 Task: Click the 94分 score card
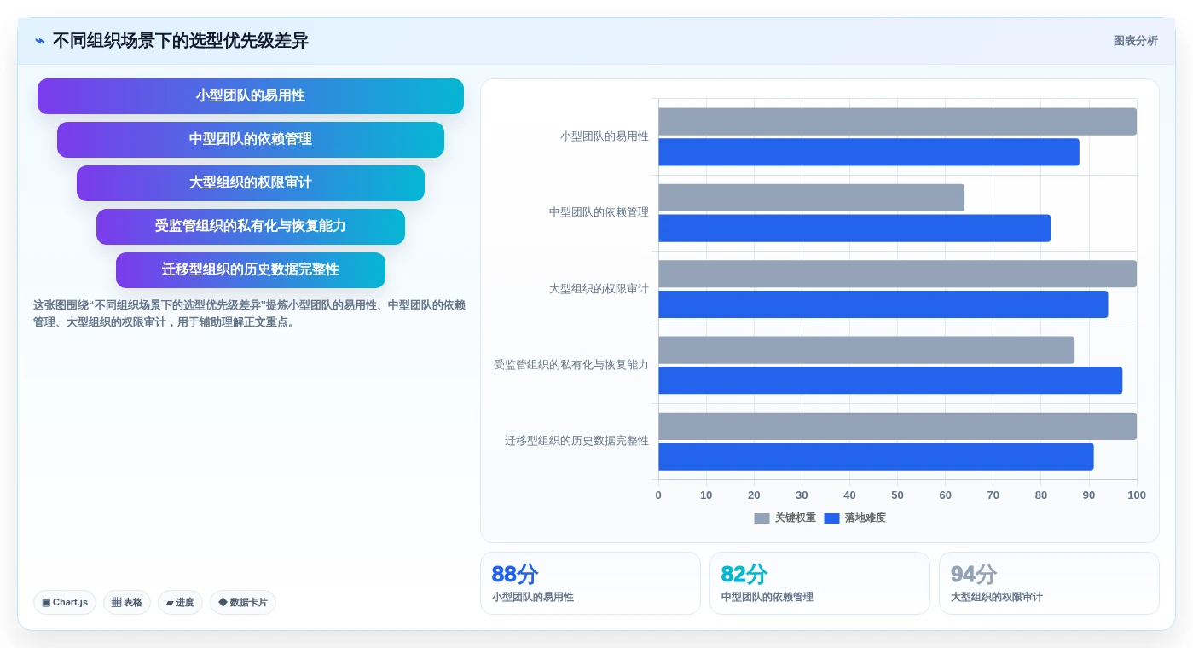1049,583
